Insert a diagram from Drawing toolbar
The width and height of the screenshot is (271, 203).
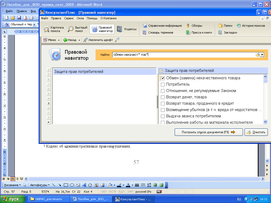click(x=90, y=185)
